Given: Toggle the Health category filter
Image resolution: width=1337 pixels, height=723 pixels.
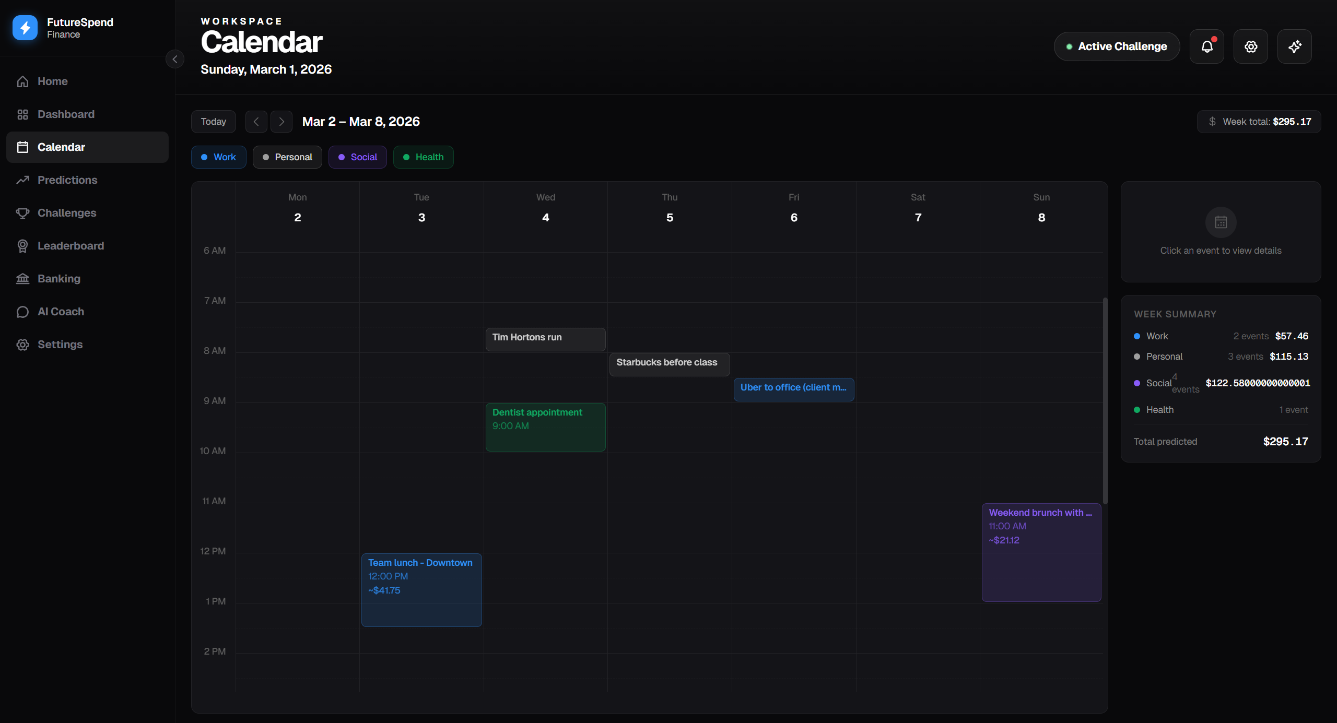Looking at the screenshot, I should pos(423,157).
